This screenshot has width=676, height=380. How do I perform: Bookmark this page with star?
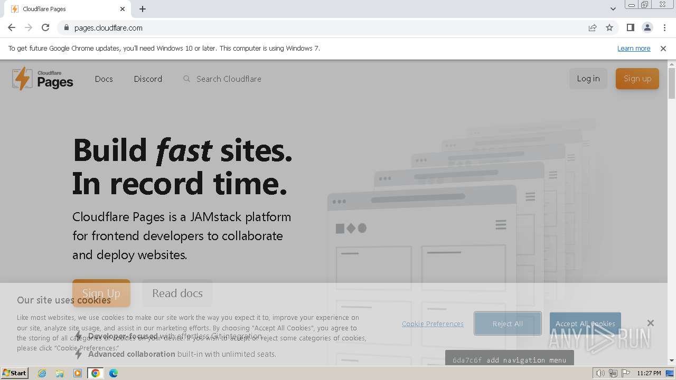pos(609,27)
